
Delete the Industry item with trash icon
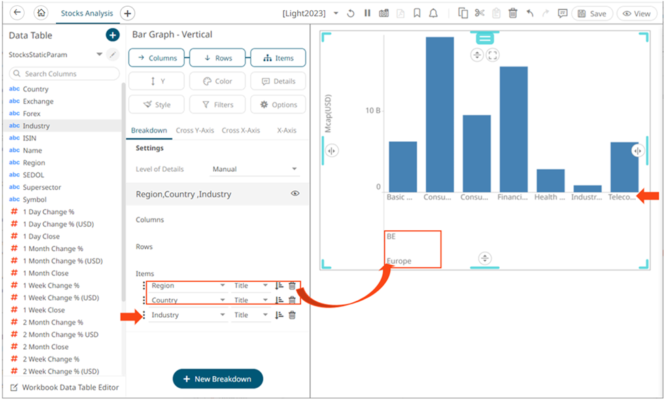[x=292, y=315]
